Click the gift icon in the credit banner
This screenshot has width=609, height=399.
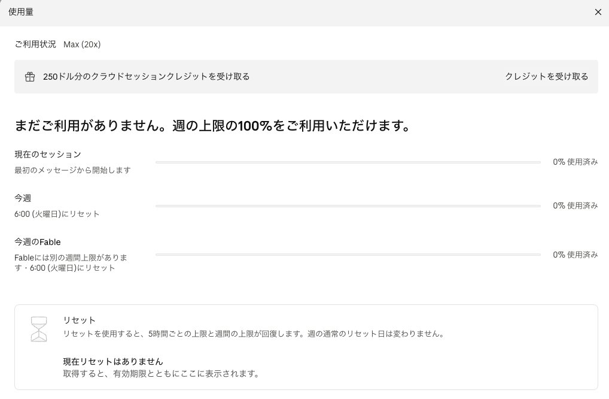click(30, 77)
